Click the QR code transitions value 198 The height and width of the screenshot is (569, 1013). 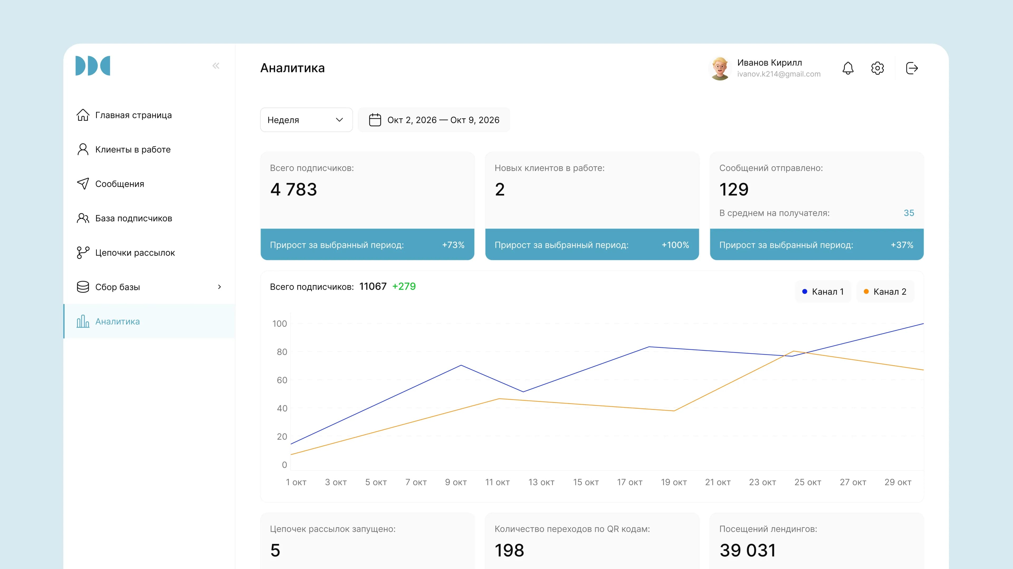[509, 550]
